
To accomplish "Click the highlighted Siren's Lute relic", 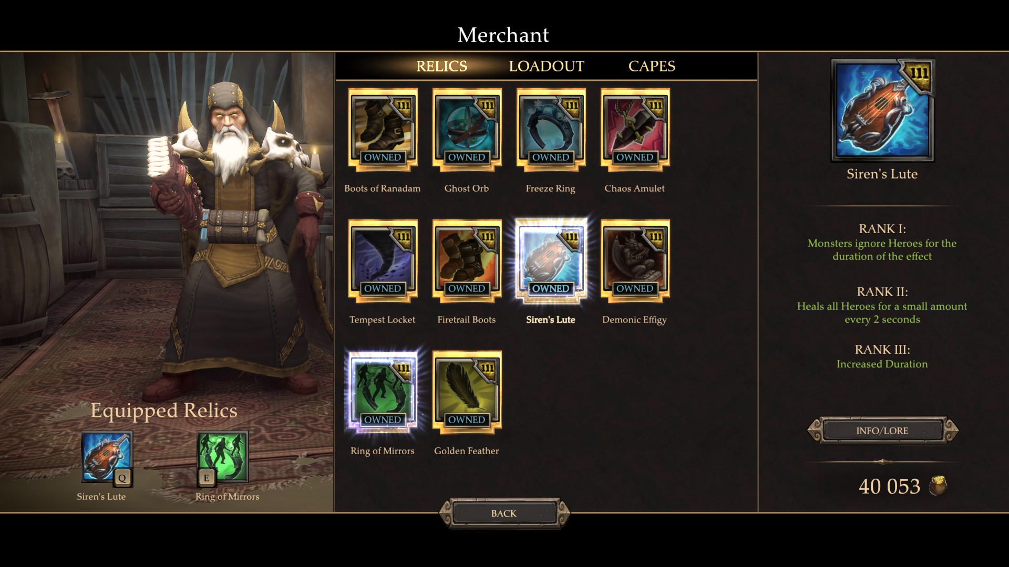I will (551, 261).
